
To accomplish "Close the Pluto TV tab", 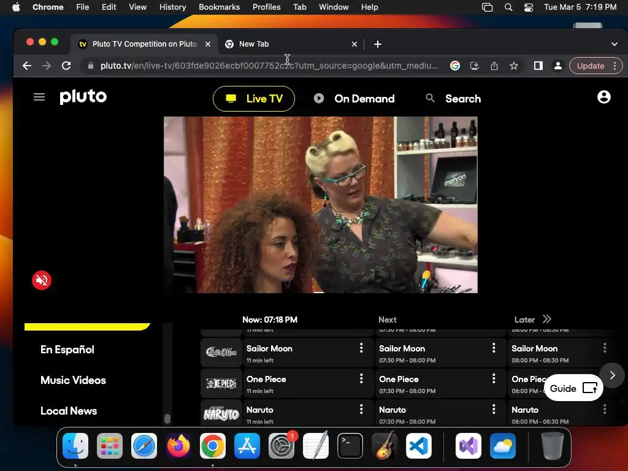I will pos(208,44).
